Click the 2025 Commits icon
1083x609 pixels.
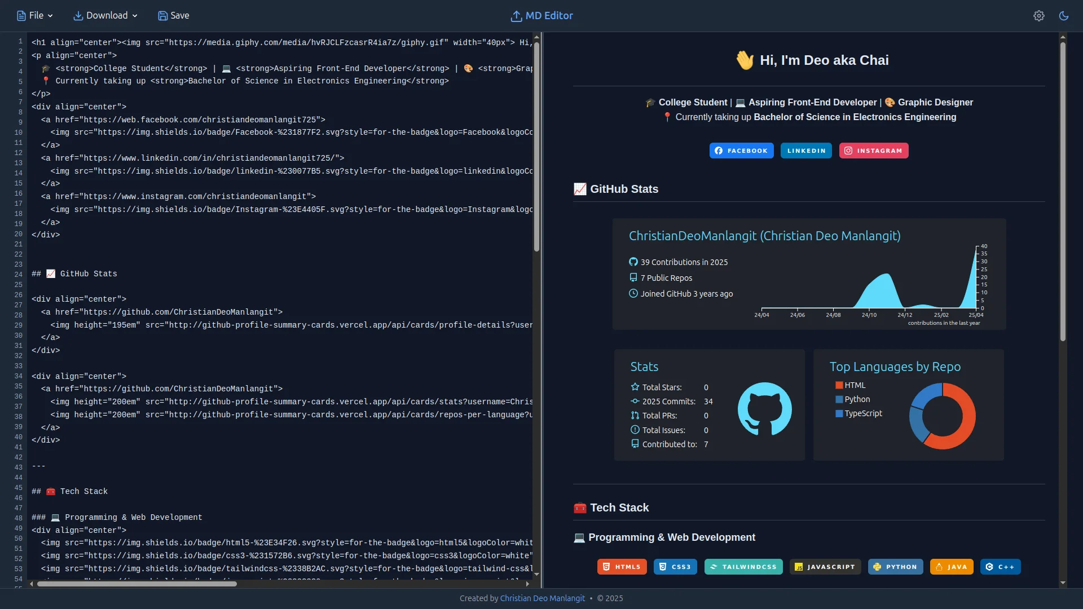coord(635,401)
